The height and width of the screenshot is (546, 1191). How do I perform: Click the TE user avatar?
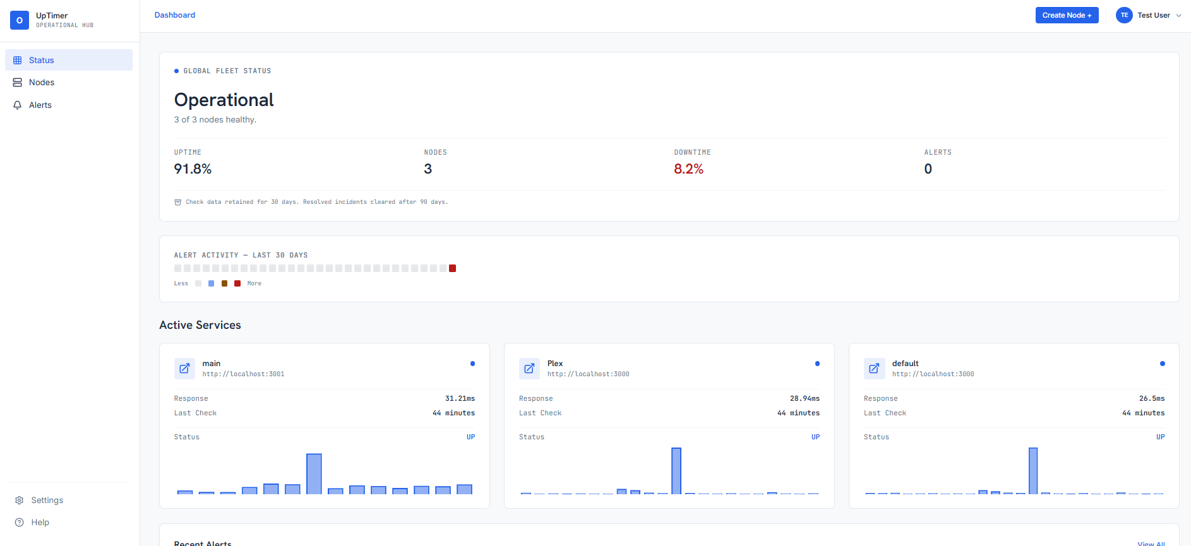[1124, 15]
